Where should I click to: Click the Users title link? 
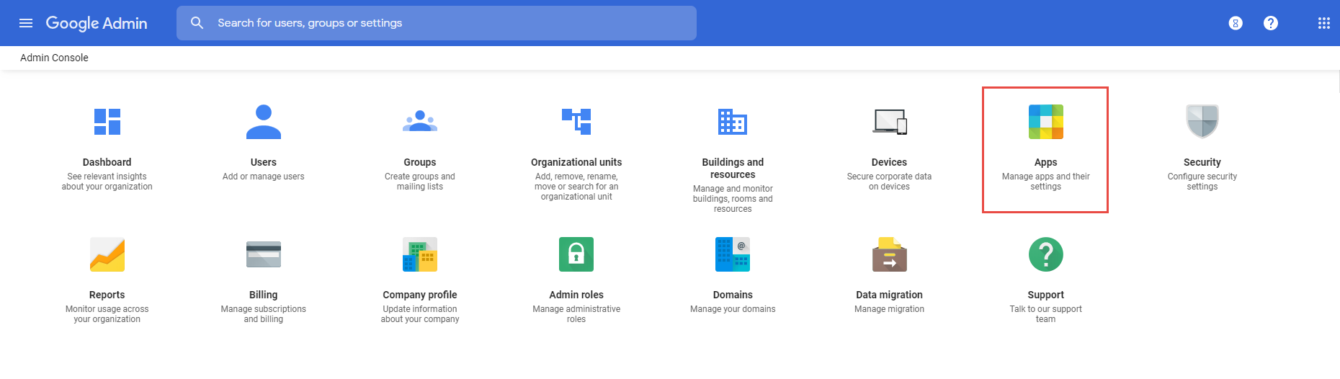point(264,162)
